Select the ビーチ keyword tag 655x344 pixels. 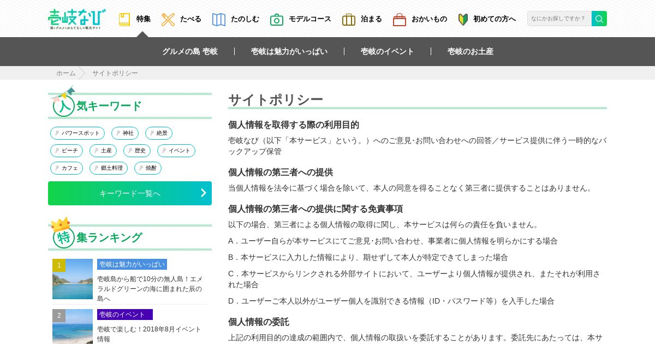pos(67,151)
